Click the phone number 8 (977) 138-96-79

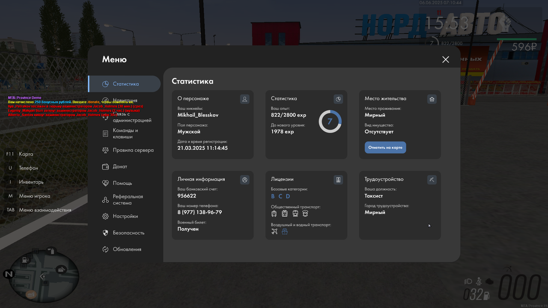click(x=200, y=212)
